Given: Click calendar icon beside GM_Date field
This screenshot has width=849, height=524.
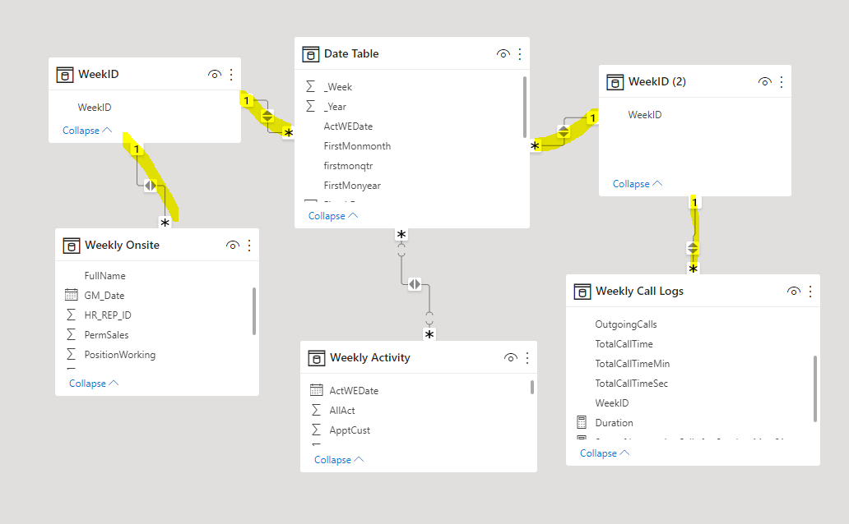Looking at the screenshot, I should [71, 295].
